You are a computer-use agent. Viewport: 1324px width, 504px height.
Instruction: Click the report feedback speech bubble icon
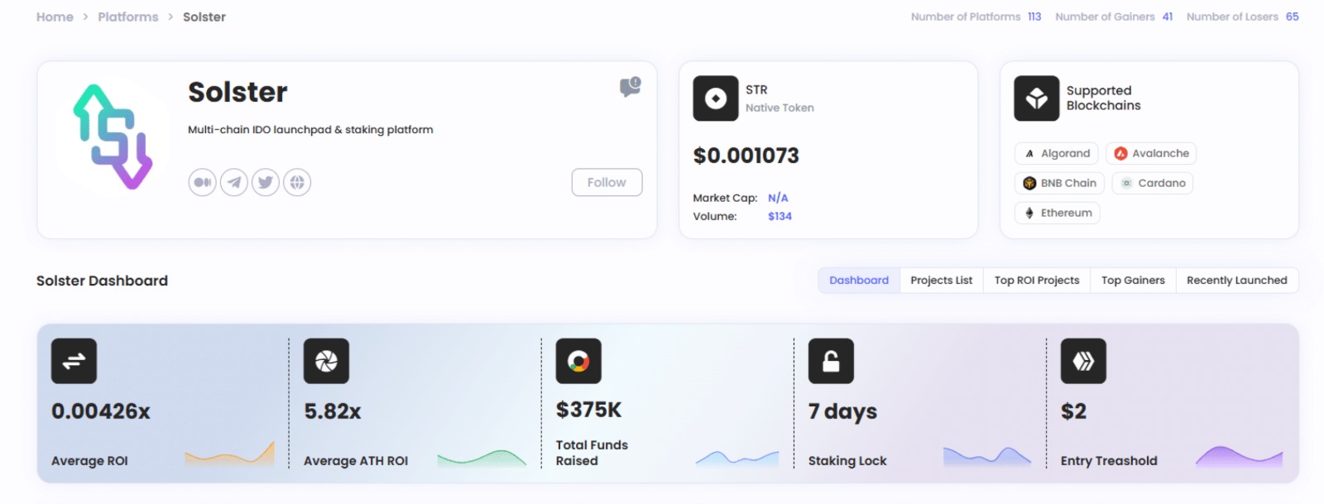[x=630, y=87]
